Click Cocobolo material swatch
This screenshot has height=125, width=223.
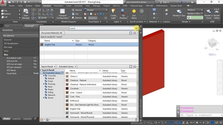click(x=67, y=89)
